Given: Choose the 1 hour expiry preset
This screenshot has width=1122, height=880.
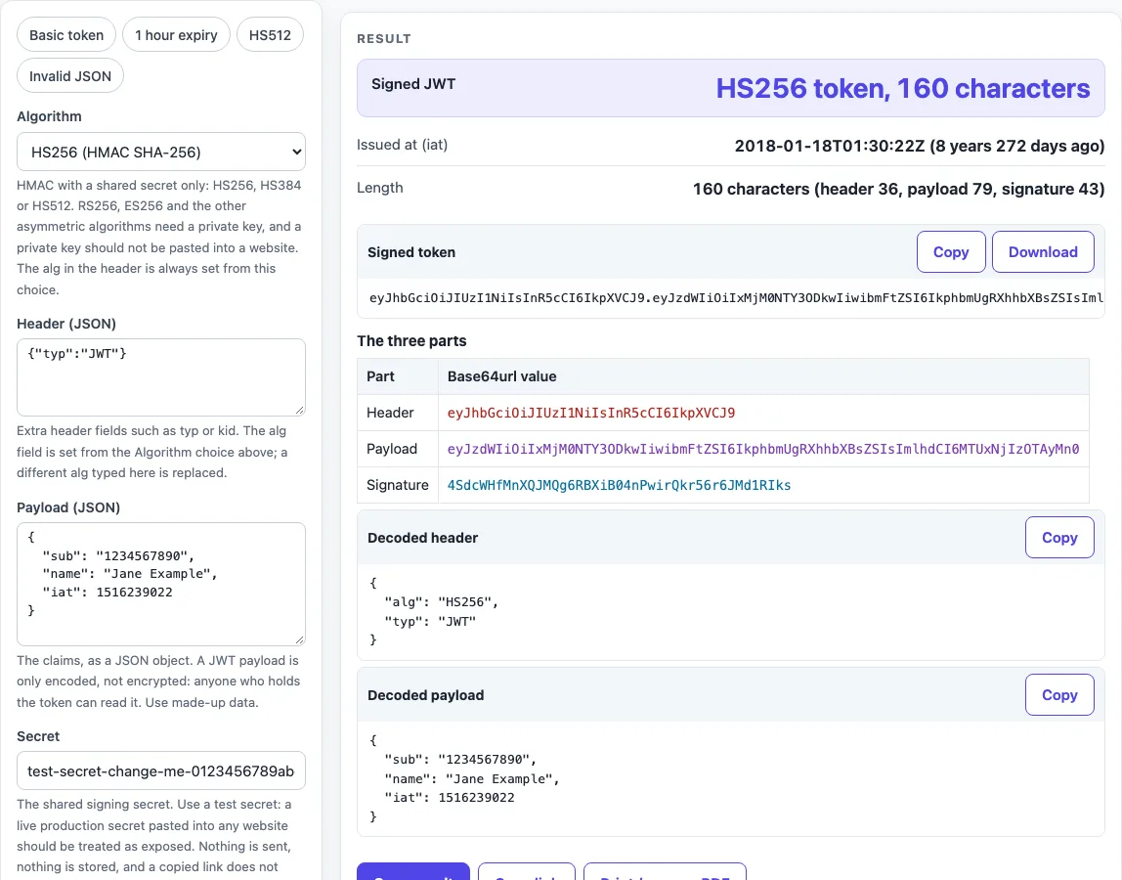Looking at the screenshot, I should 176,35.
